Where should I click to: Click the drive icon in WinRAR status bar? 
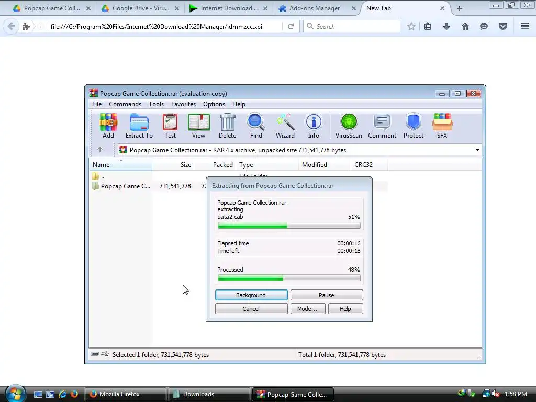[x=95, y=354]
